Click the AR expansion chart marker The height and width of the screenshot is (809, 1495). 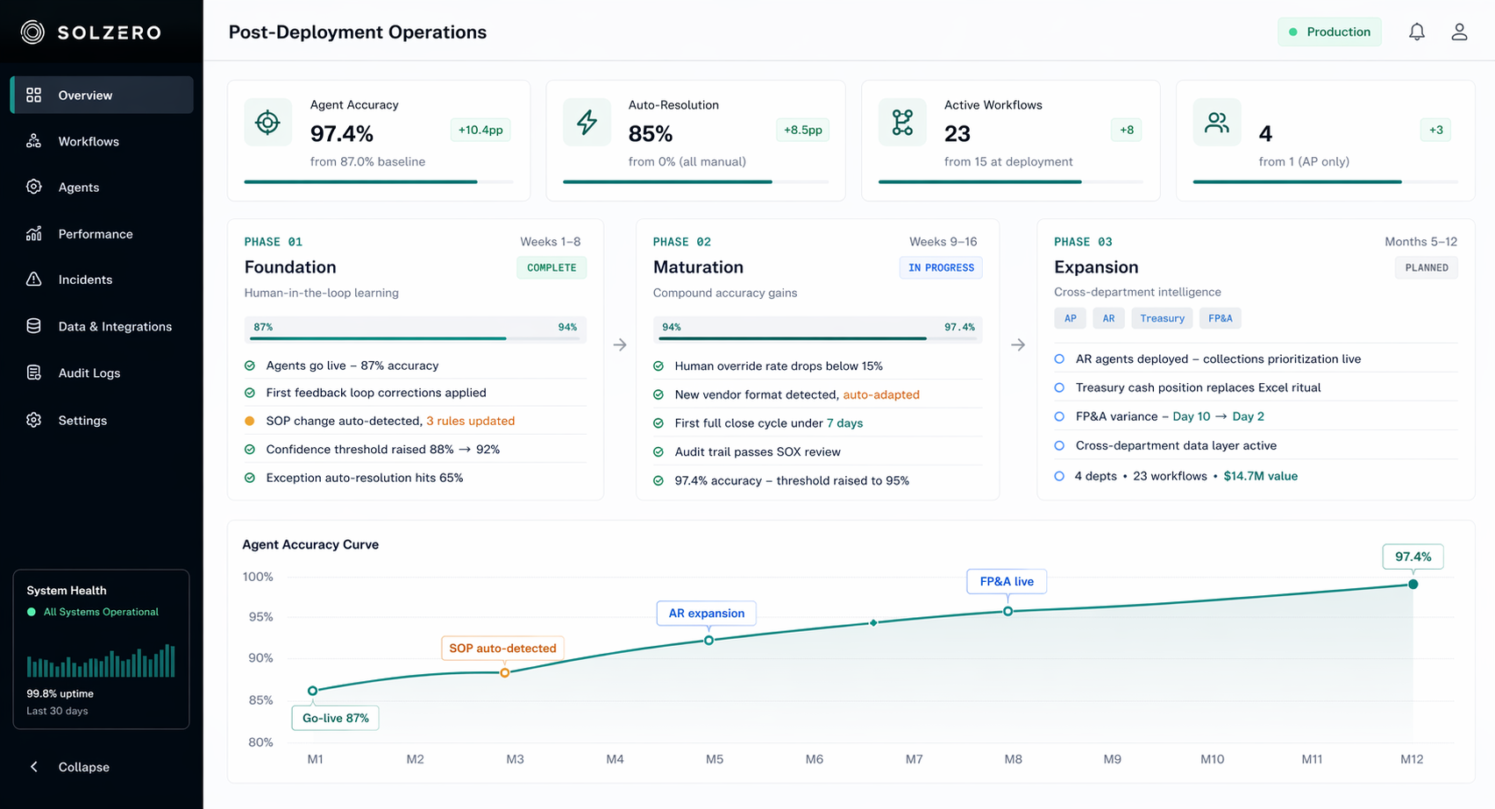(709, 640)
